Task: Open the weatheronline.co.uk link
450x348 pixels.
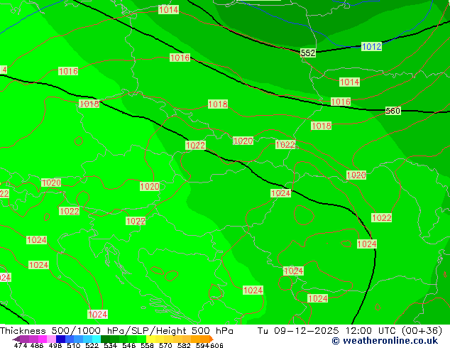Action: tap(385, 341)
